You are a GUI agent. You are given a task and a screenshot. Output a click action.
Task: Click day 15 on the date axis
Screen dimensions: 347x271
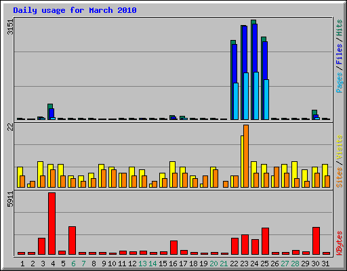(x=163, y=264)
